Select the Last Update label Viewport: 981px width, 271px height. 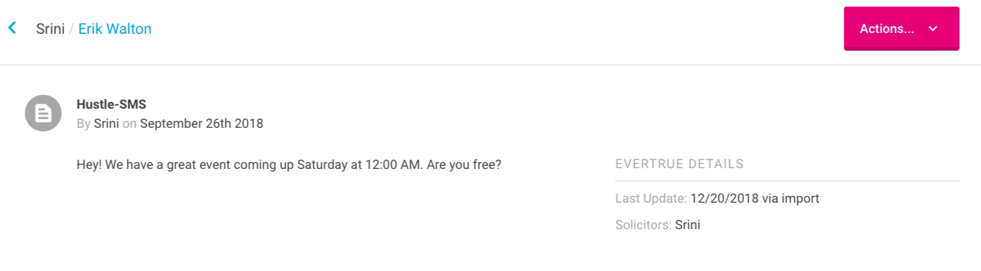[x=651, y=198]
